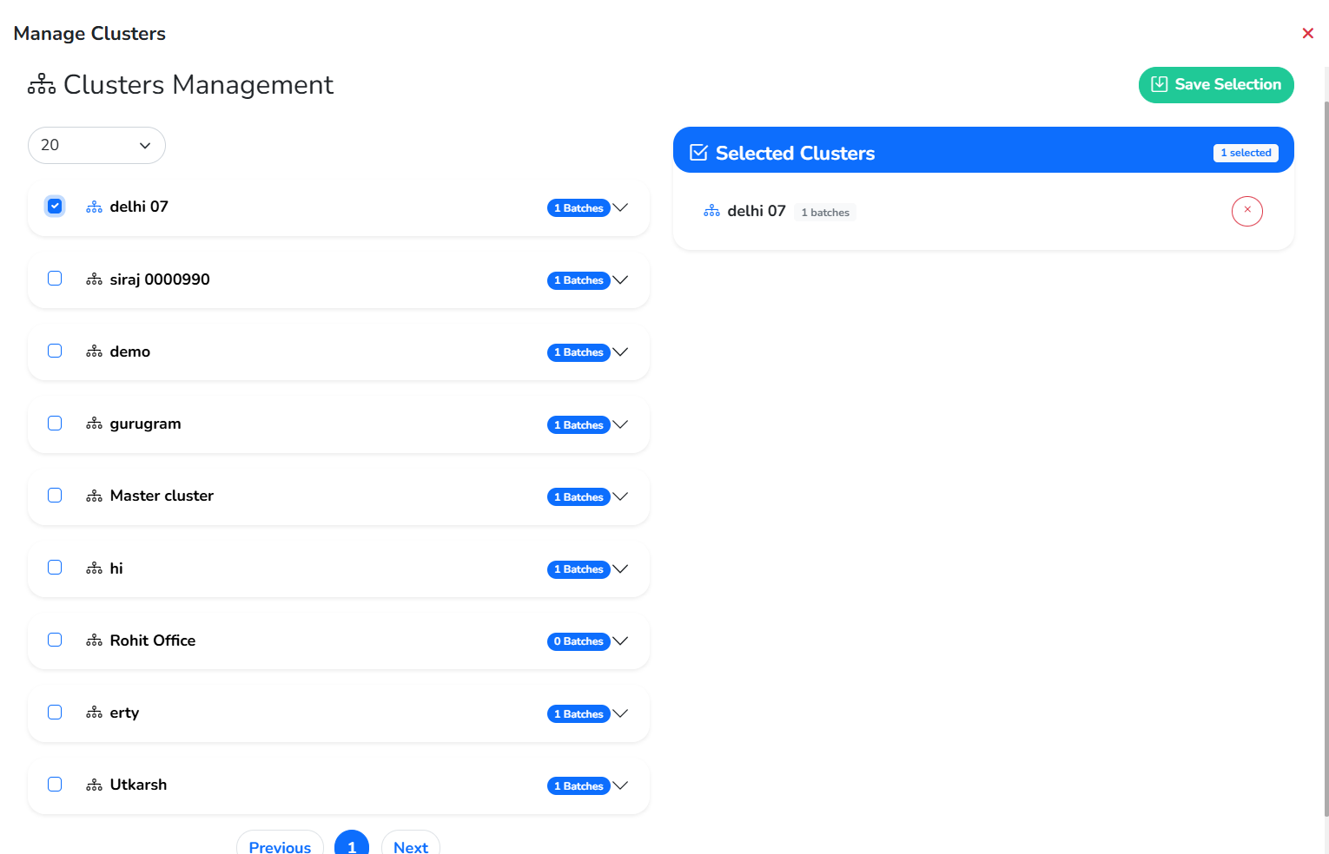Screen dimensions: 1329x854
Task: Click the checkmark icon in Selected Clusters header
Action: point(698,153)
